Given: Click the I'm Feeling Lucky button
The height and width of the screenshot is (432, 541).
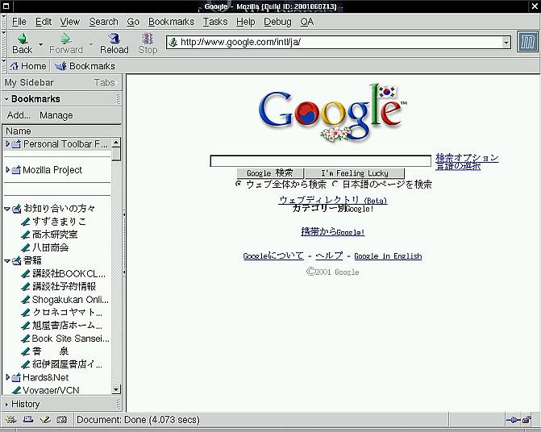Looking at the screenshot, I should click(x=355, y=173).
